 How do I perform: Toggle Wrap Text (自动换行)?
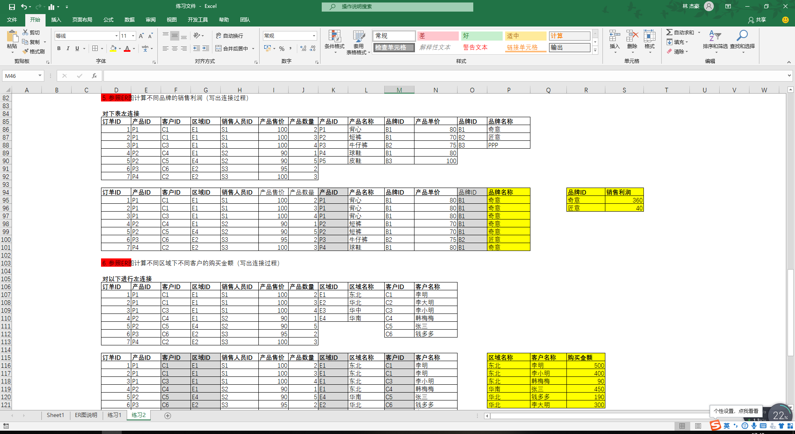click(x=230, y=36)
